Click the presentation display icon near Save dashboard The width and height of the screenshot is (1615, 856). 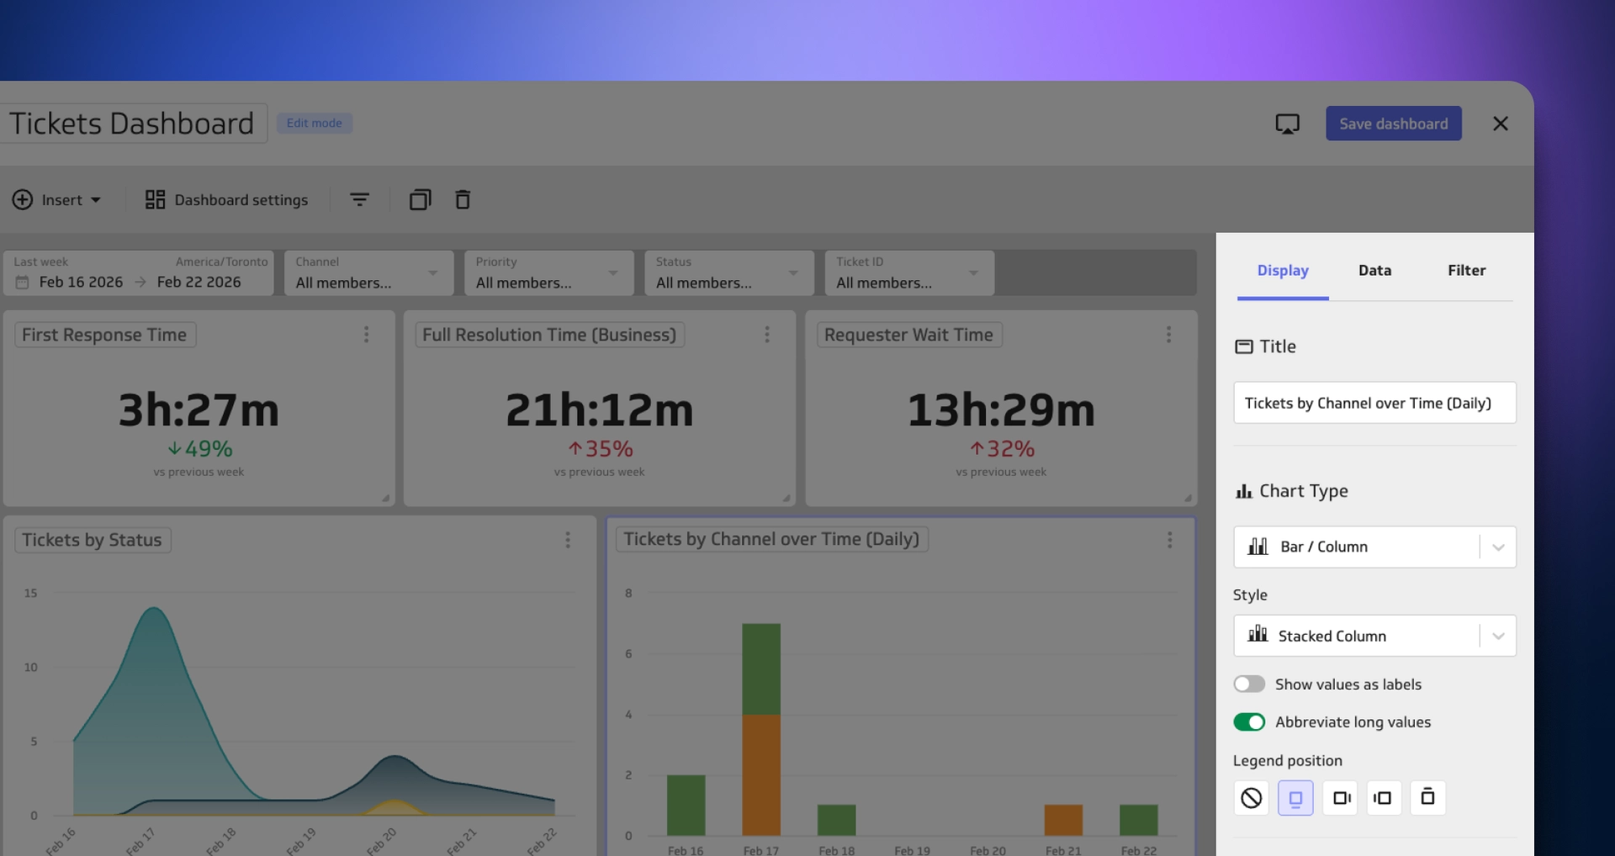pos(1289,123)
